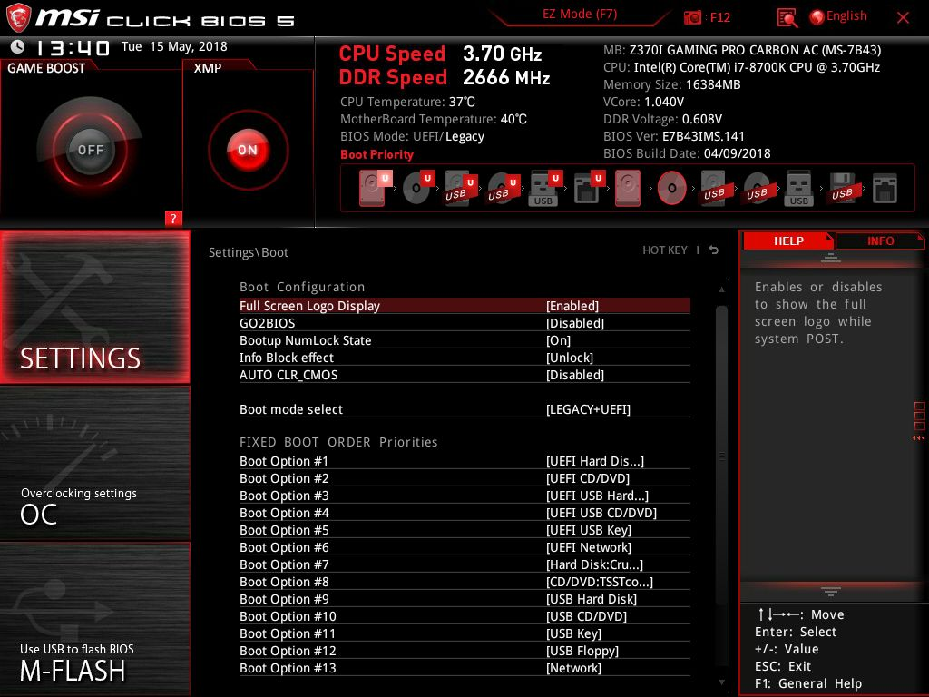The image size is (929, 697).
Task: Open the M-FLASH section
Action: coord(94,619)
